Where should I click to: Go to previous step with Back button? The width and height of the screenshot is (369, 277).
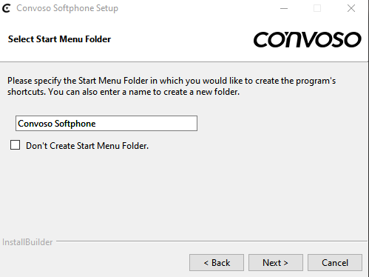coord(217,263)
